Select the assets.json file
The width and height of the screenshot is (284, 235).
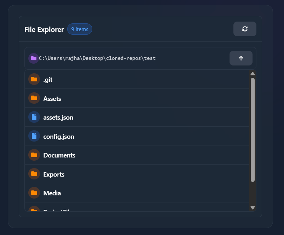click(58, 117)
